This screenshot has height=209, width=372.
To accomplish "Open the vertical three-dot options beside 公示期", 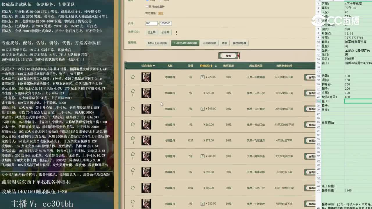I will 176,33.
